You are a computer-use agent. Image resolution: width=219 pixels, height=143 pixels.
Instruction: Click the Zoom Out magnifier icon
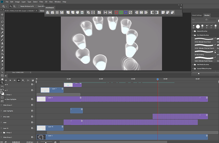point(14,6)
